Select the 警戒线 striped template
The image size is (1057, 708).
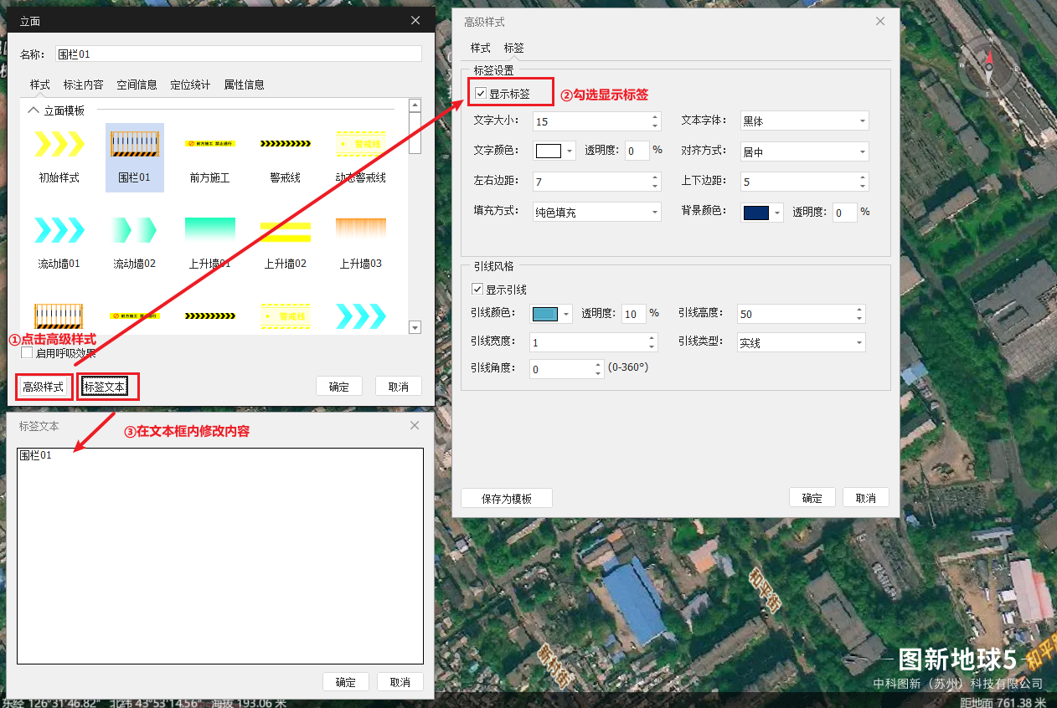pos(285,146)
